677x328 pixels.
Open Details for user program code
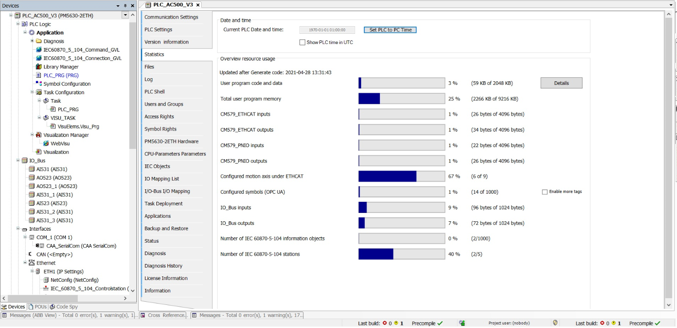pos(561,83)
